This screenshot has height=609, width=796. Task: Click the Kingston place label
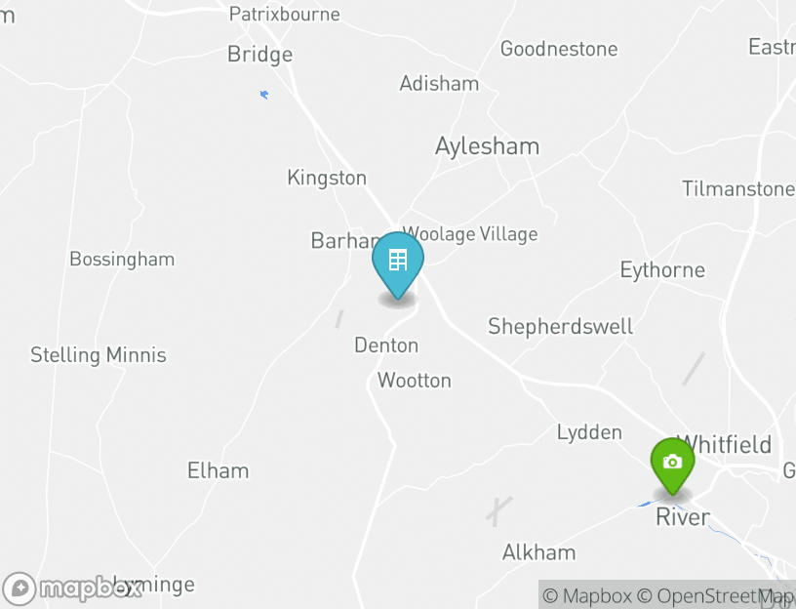click(327, 179)
